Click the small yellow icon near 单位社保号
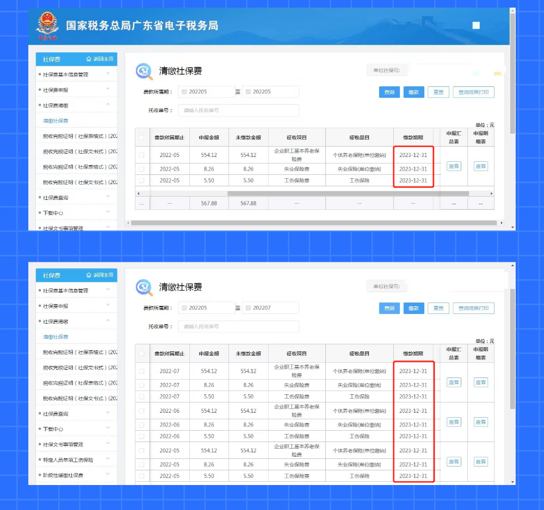Viewport: 544px width, 510px height. tap(498, 72)
